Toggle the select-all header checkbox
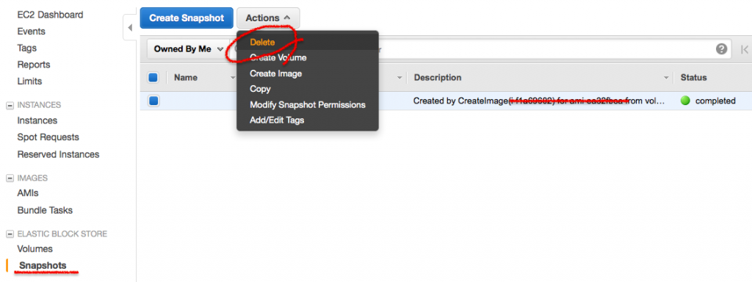This screenshot has height=282, width=752. pos(153,77)
